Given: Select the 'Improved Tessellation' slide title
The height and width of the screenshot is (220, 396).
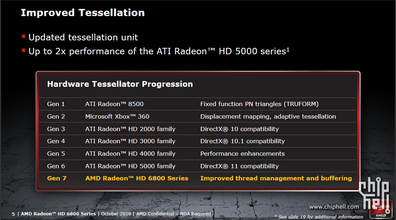Looking at the screenshot, I should [83, 13].
